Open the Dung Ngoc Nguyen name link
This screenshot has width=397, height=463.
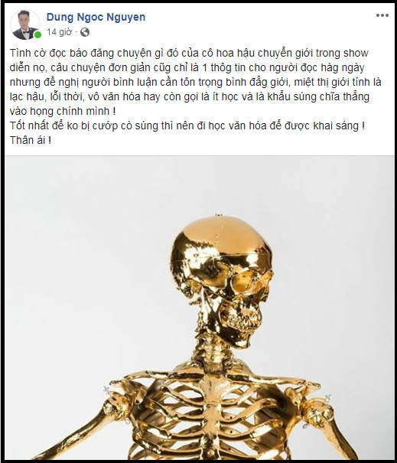[x=96, y=17]
